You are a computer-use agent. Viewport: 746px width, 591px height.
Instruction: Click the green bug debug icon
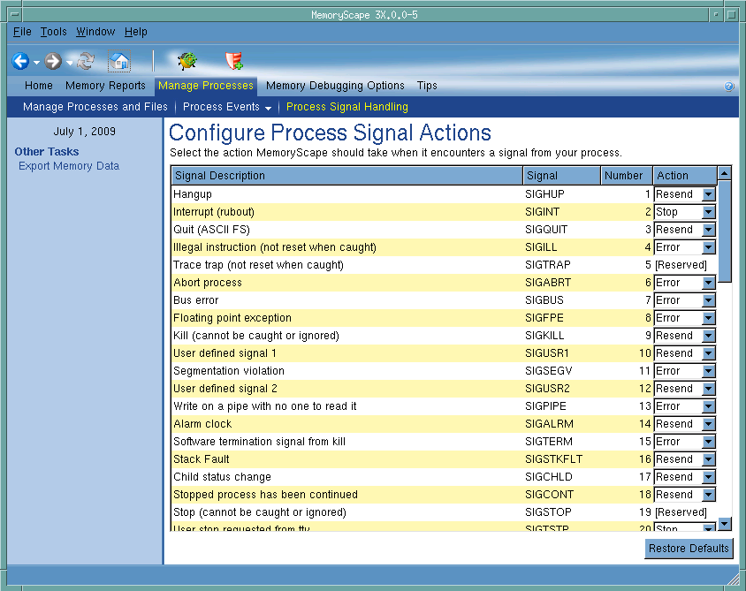(x=186, y=61)
